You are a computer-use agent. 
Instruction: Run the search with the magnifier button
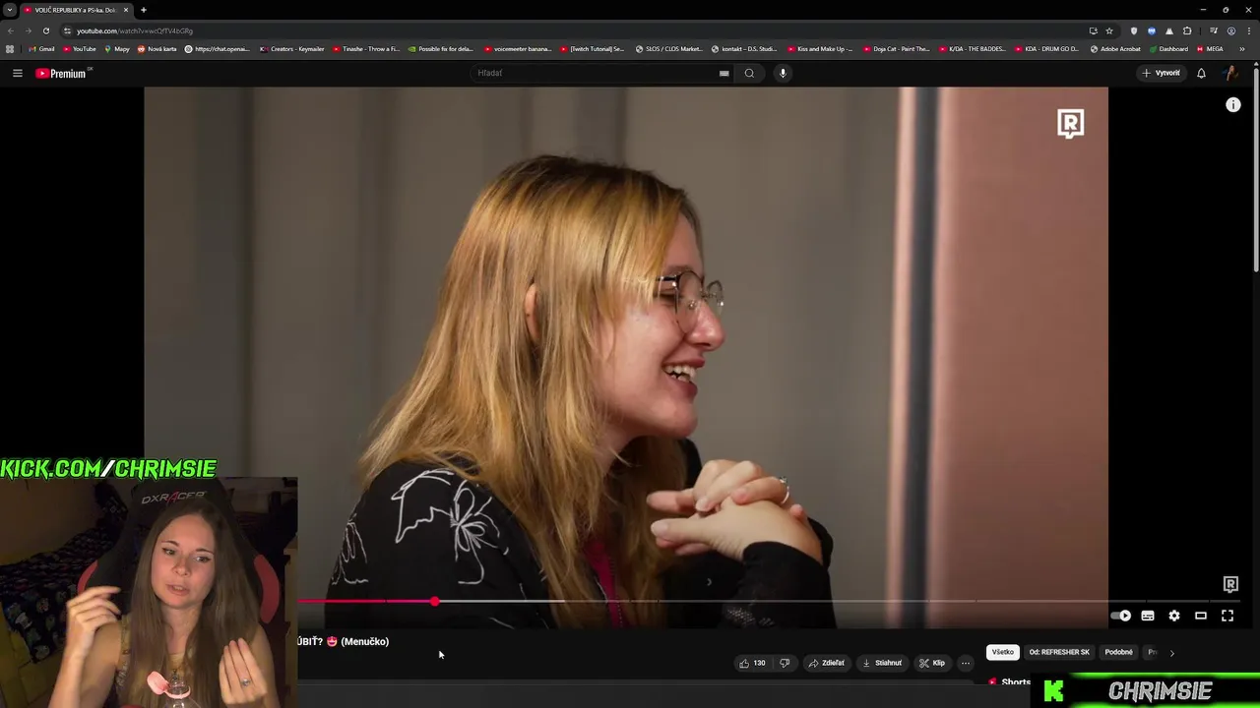(749, 73)
